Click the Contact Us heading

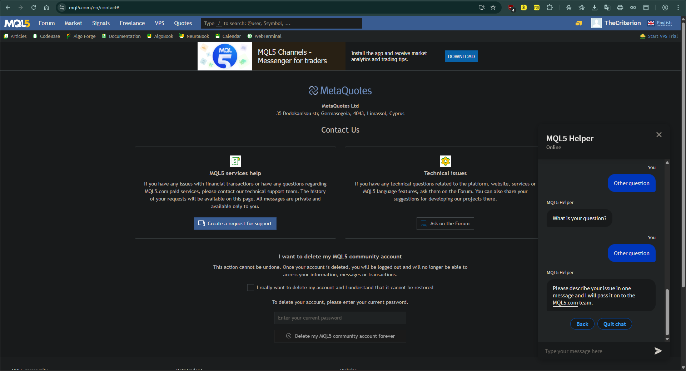pos(340,130)
